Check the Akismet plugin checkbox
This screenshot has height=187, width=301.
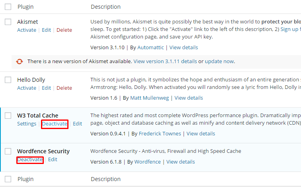(8, 22)
